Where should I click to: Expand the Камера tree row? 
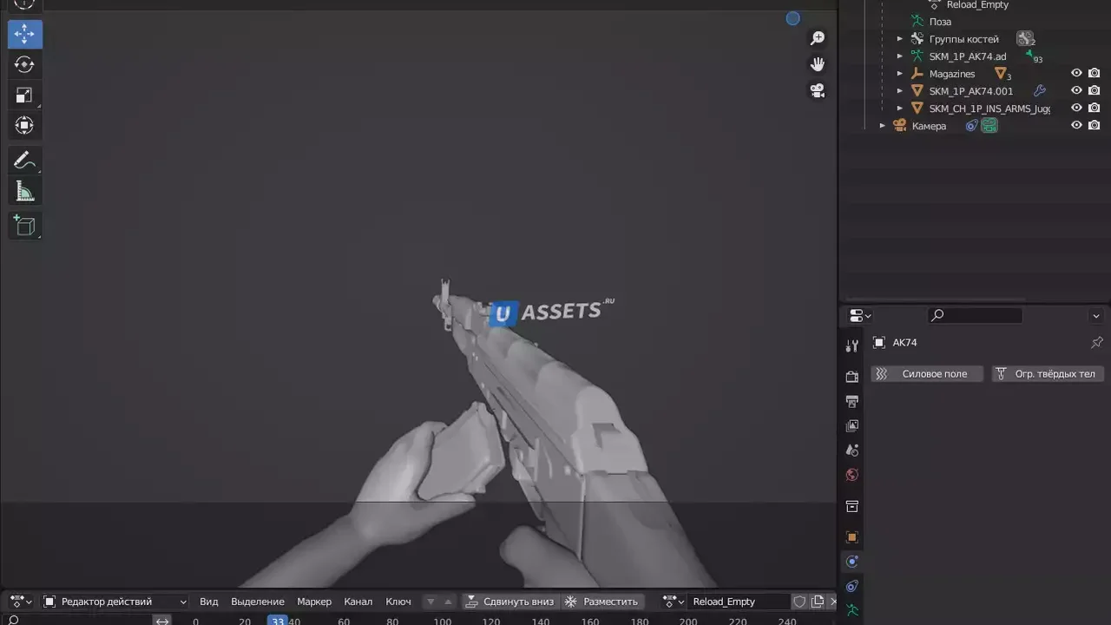[x=883, y=125]
